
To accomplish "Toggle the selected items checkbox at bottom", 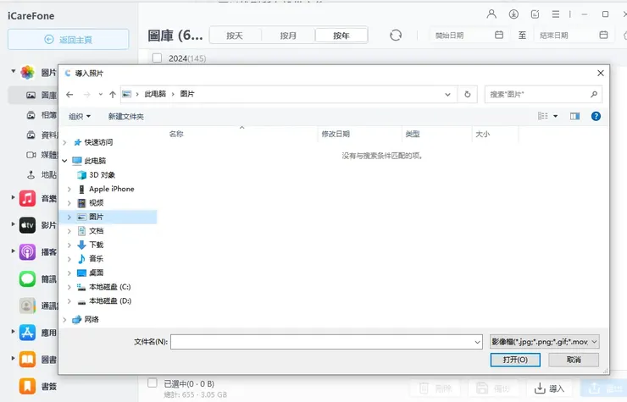I will [152, 383].
